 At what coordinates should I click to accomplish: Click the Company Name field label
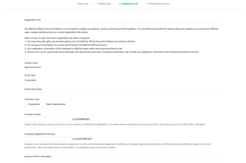(32, 114)
